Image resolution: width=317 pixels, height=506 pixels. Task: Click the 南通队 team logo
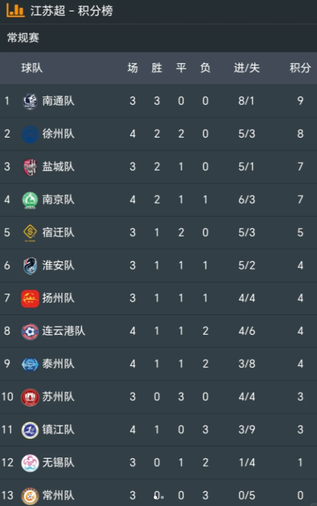point(30,101)
